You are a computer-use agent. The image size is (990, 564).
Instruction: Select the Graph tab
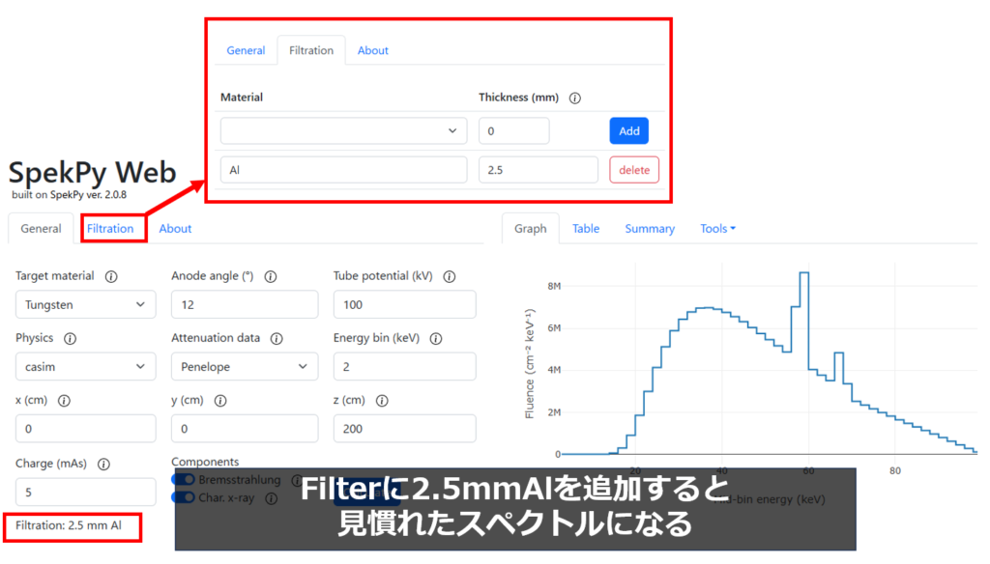pos(531,228)
